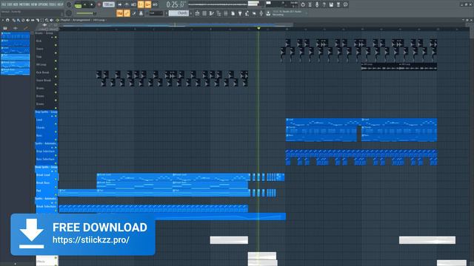The image size is (474, 266).
Task: Click the microphone one-click recording icon
Action: [x=317, y=4]
